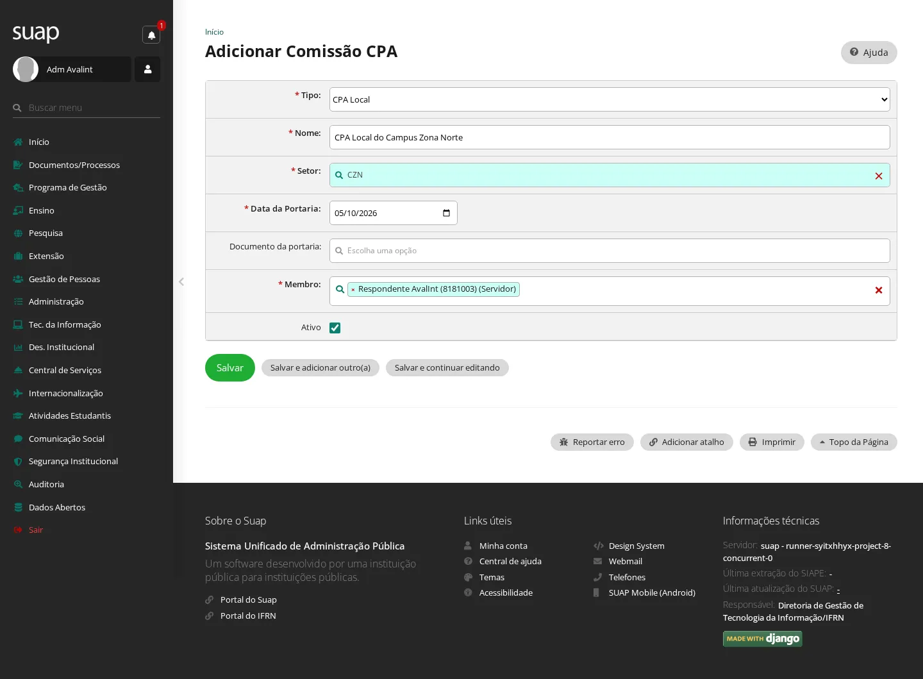
Task: Toggle the Ativo checkbox
Action: click(x=335, y=328)
